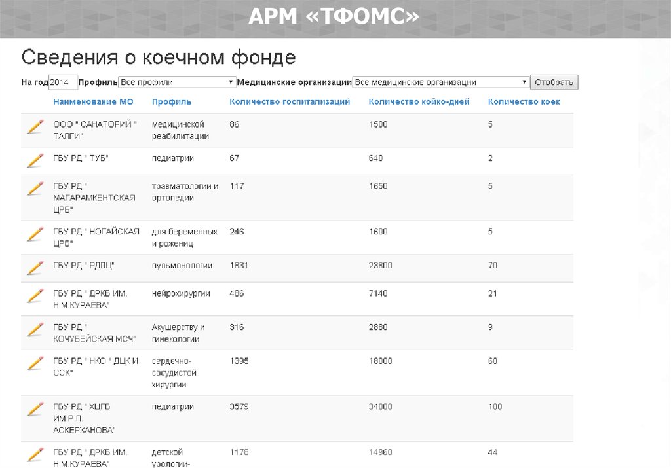Viewport: 671px width, 468px height.
Task: Sort by Количество коек column header
Action: point(524,102)
